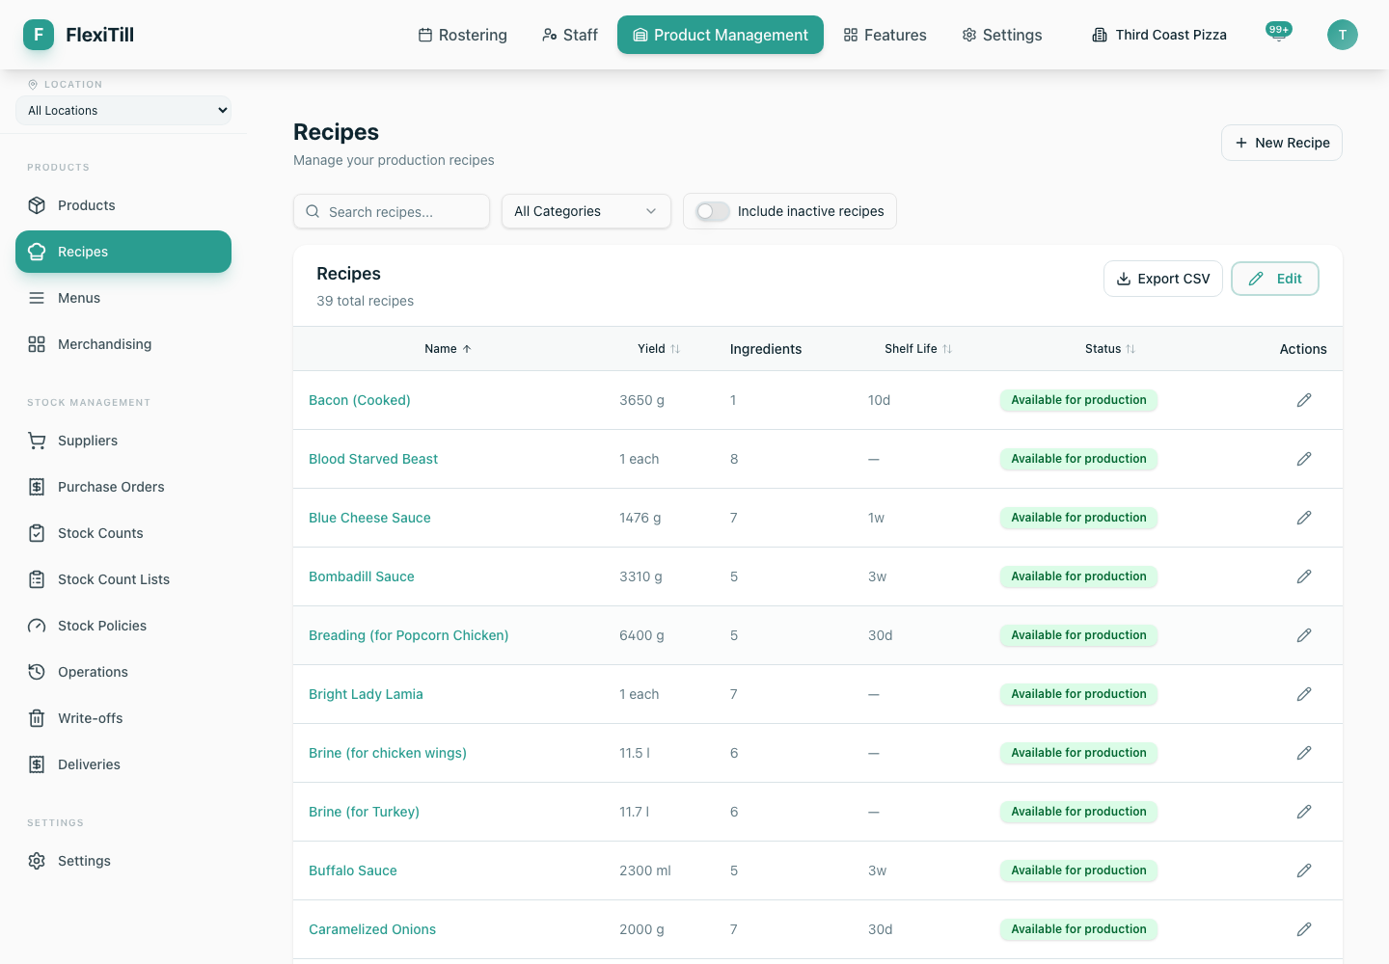Viewport: 1389px width, 964px height.
Task: Sort by Status column arrows
Action: point(1130,349)
